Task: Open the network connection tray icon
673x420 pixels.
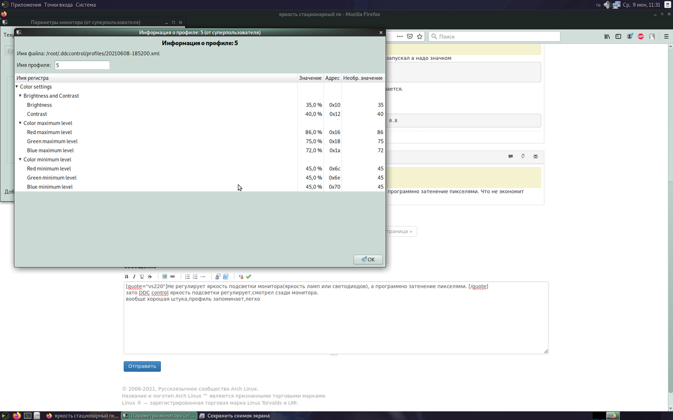Action: pyautogui.click(x=616, y=5)
